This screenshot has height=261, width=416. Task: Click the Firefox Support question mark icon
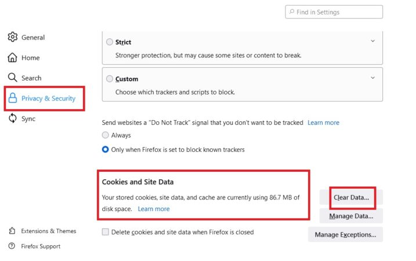12,246
